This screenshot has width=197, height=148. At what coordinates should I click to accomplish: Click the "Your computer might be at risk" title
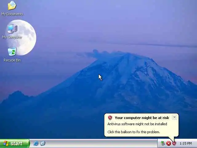tap(142, 118)
